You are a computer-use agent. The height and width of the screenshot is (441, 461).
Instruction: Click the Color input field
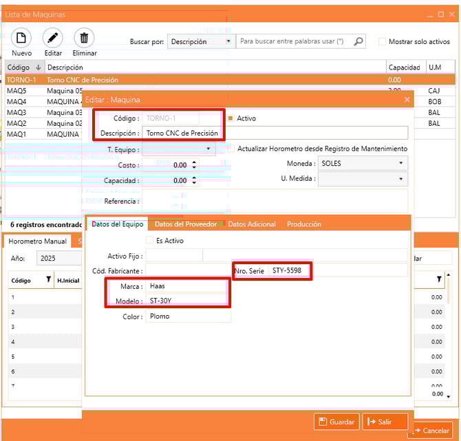pyautogui.click(x=187, y=316)
